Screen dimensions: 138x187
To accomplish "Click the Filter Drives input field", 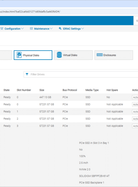I will (x=81, y=75).
